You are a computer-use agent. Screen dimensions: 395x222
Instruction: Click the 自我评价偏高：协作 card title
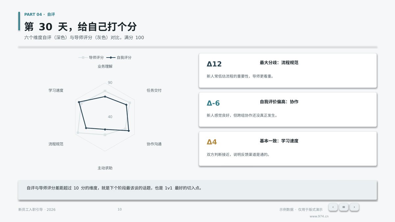coord(279,102)
